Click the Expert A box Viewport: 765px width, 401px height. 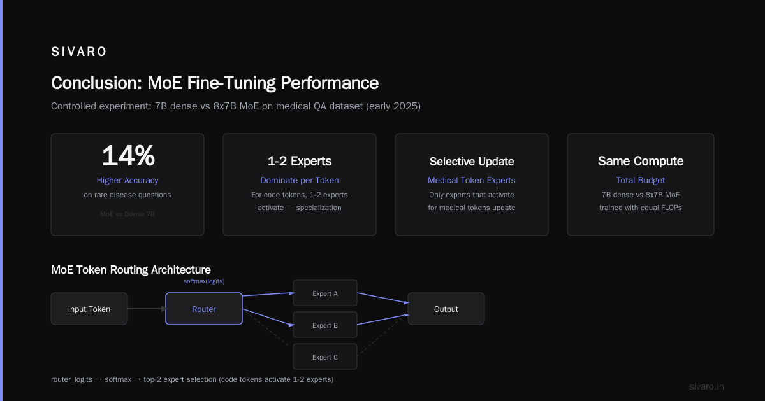pos(325,293)
